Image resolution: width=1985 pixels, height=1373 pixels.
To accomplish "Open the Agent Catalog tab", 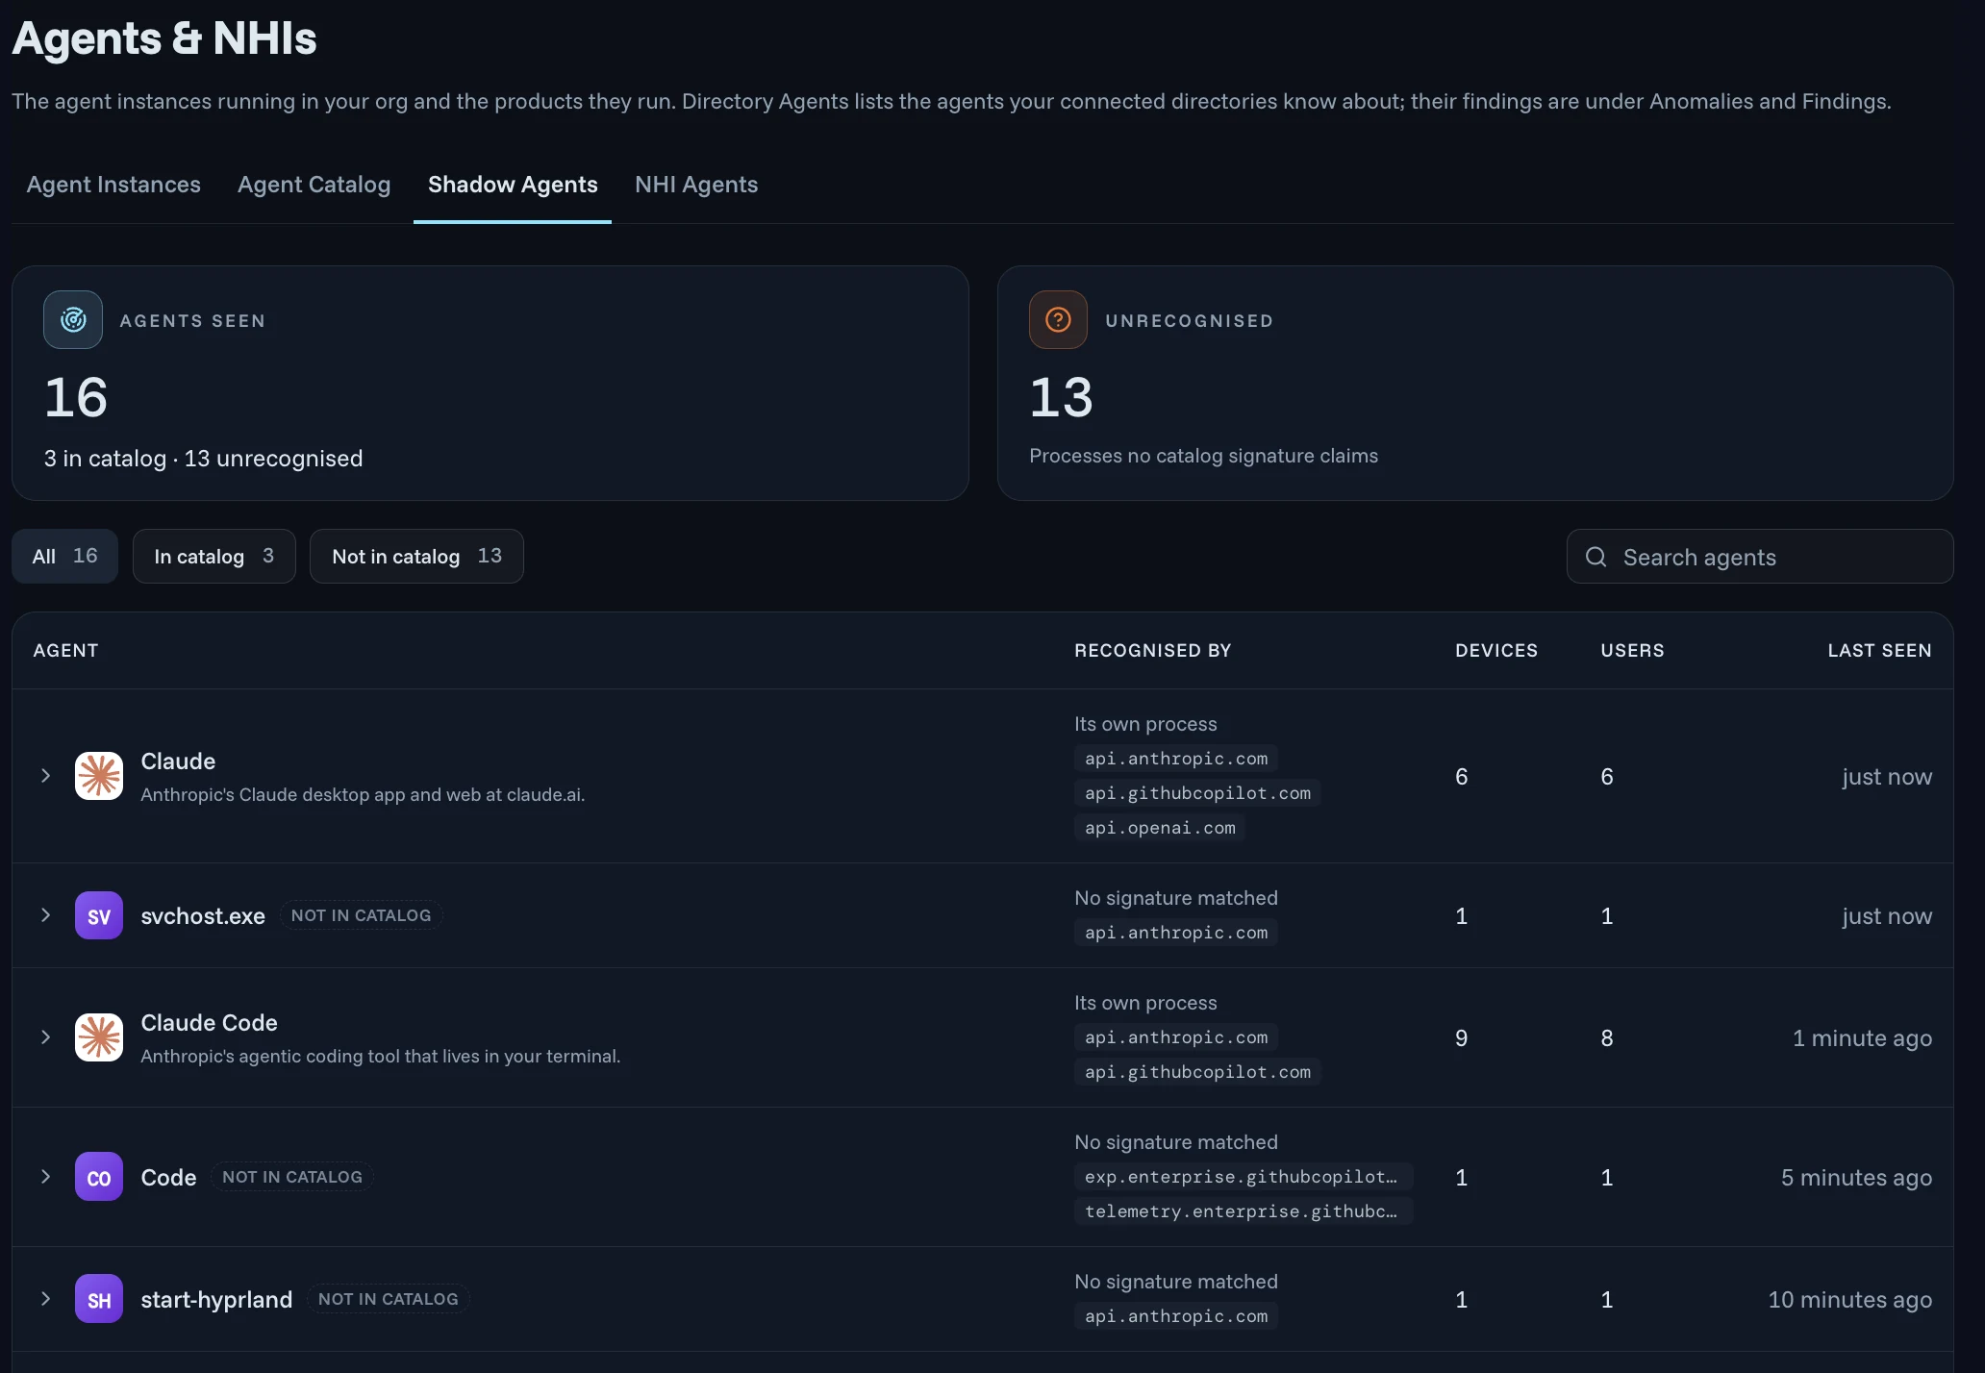I will pyautogui.click(x=314, y=185).
